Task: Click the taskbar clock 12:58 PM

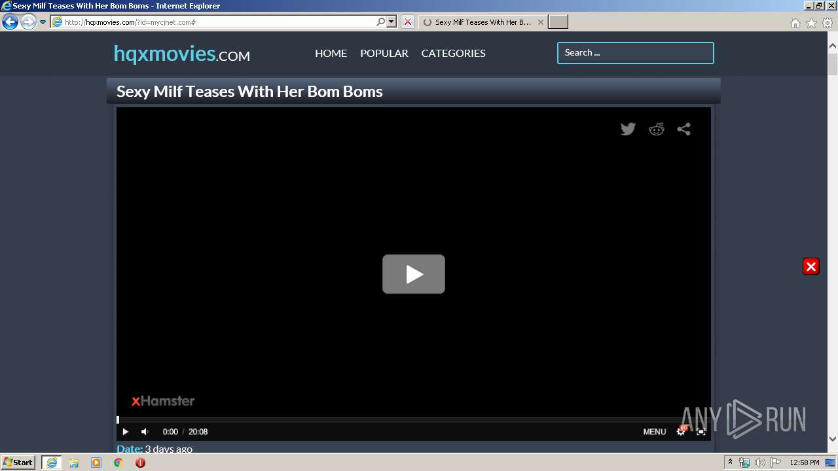Action: click(x=805, y=462)
